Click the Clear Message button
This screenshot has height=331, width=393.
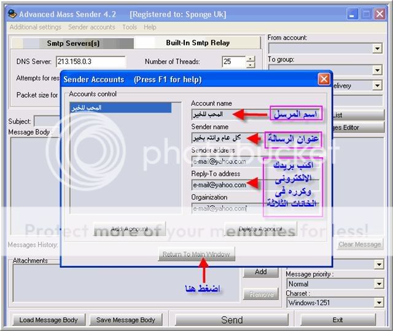[x=360, y=244]
